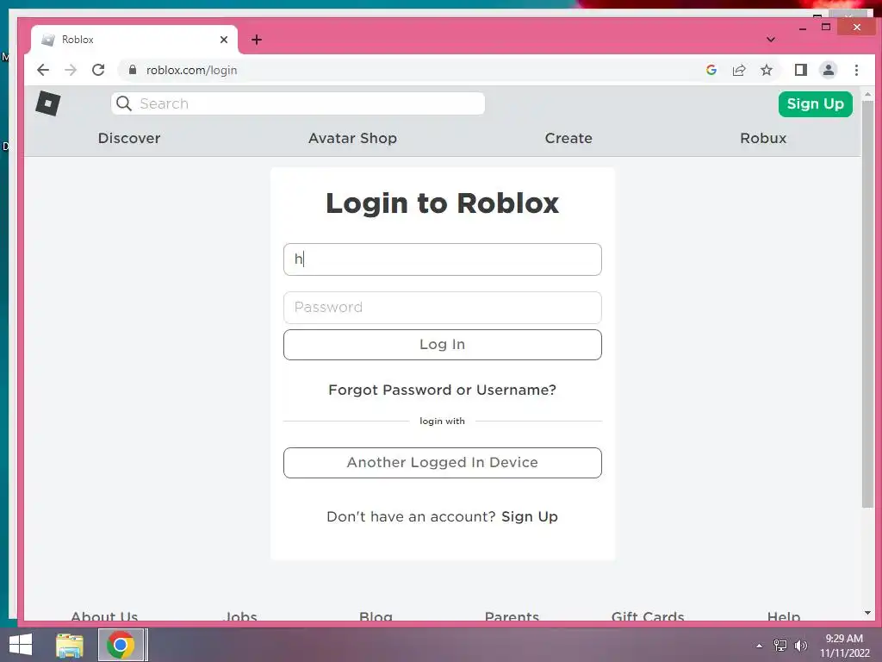
Task: Close the Roblox tab
Action: 224,40
